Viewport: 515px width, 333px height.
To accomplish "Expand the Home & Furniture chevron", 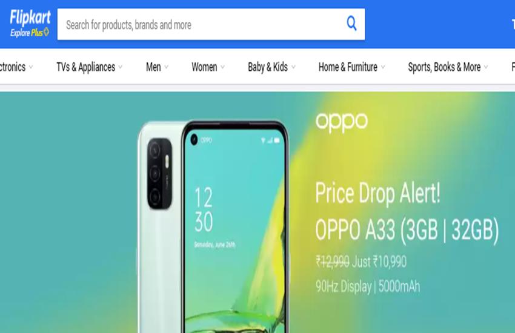I will click(x=383, y=67).
